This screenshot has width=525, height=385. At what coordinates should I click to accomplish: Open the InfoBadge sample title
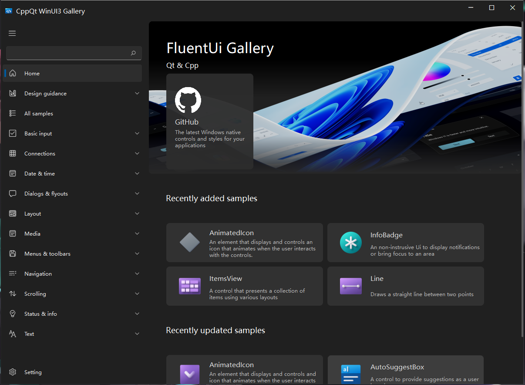pos(387,235)
